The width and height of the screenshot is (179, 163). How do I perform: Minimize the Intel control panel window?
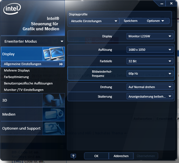point(162,4)
